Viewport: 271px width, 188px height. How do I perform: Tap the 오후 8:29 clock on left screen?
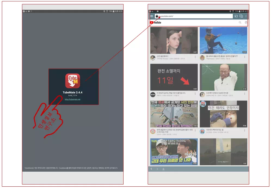click(119, 11)
